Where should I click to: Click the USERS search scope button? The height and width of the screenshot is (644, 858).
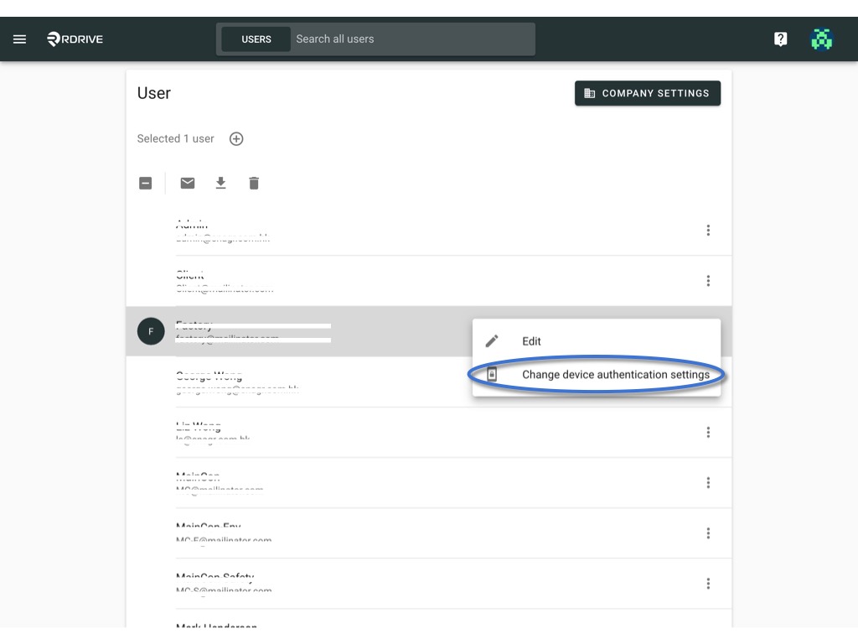point(256,39)
